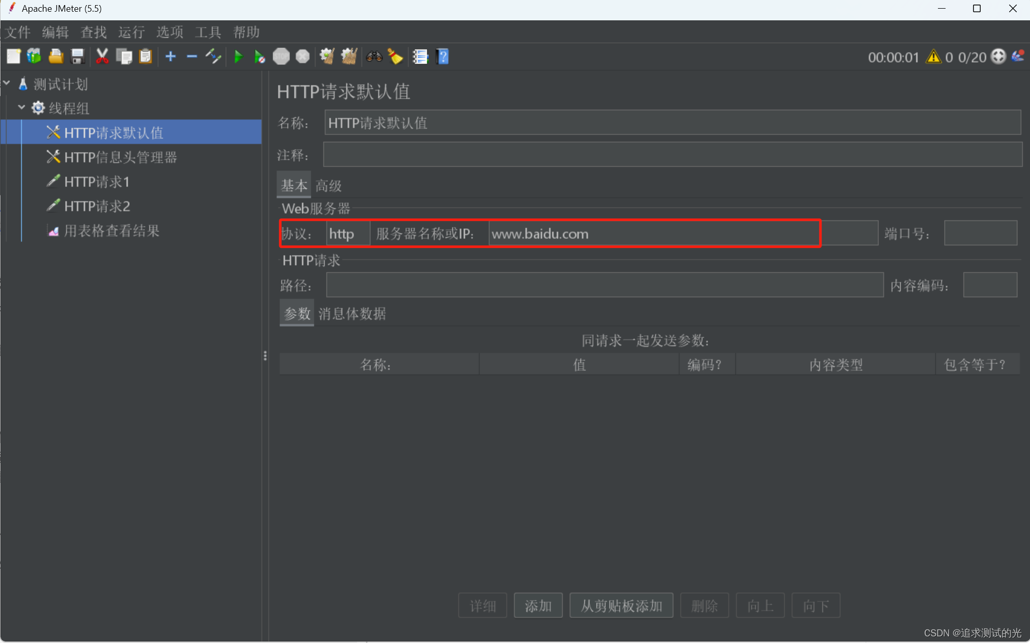The width and height of the screenshot is (1030, 643).
Task: Select 线程组 in the tree
Action: coord(69,108)
